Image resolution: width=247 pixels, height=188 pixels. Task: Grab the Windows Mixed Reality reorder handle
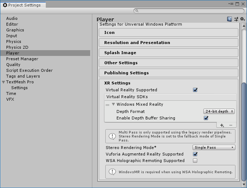(107, 105)
